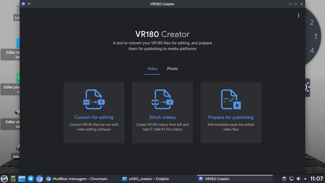This screenshot has height=183, width=325.
Task: Click VR180 Creator app icon in titlebar
Action: tap(23, 4)
